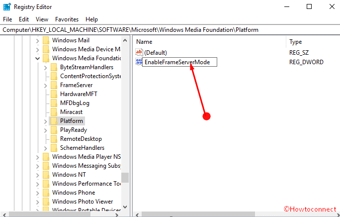Expand the FrameServer key
Viewport: 340px width, 217px height.
coord(46,86)
